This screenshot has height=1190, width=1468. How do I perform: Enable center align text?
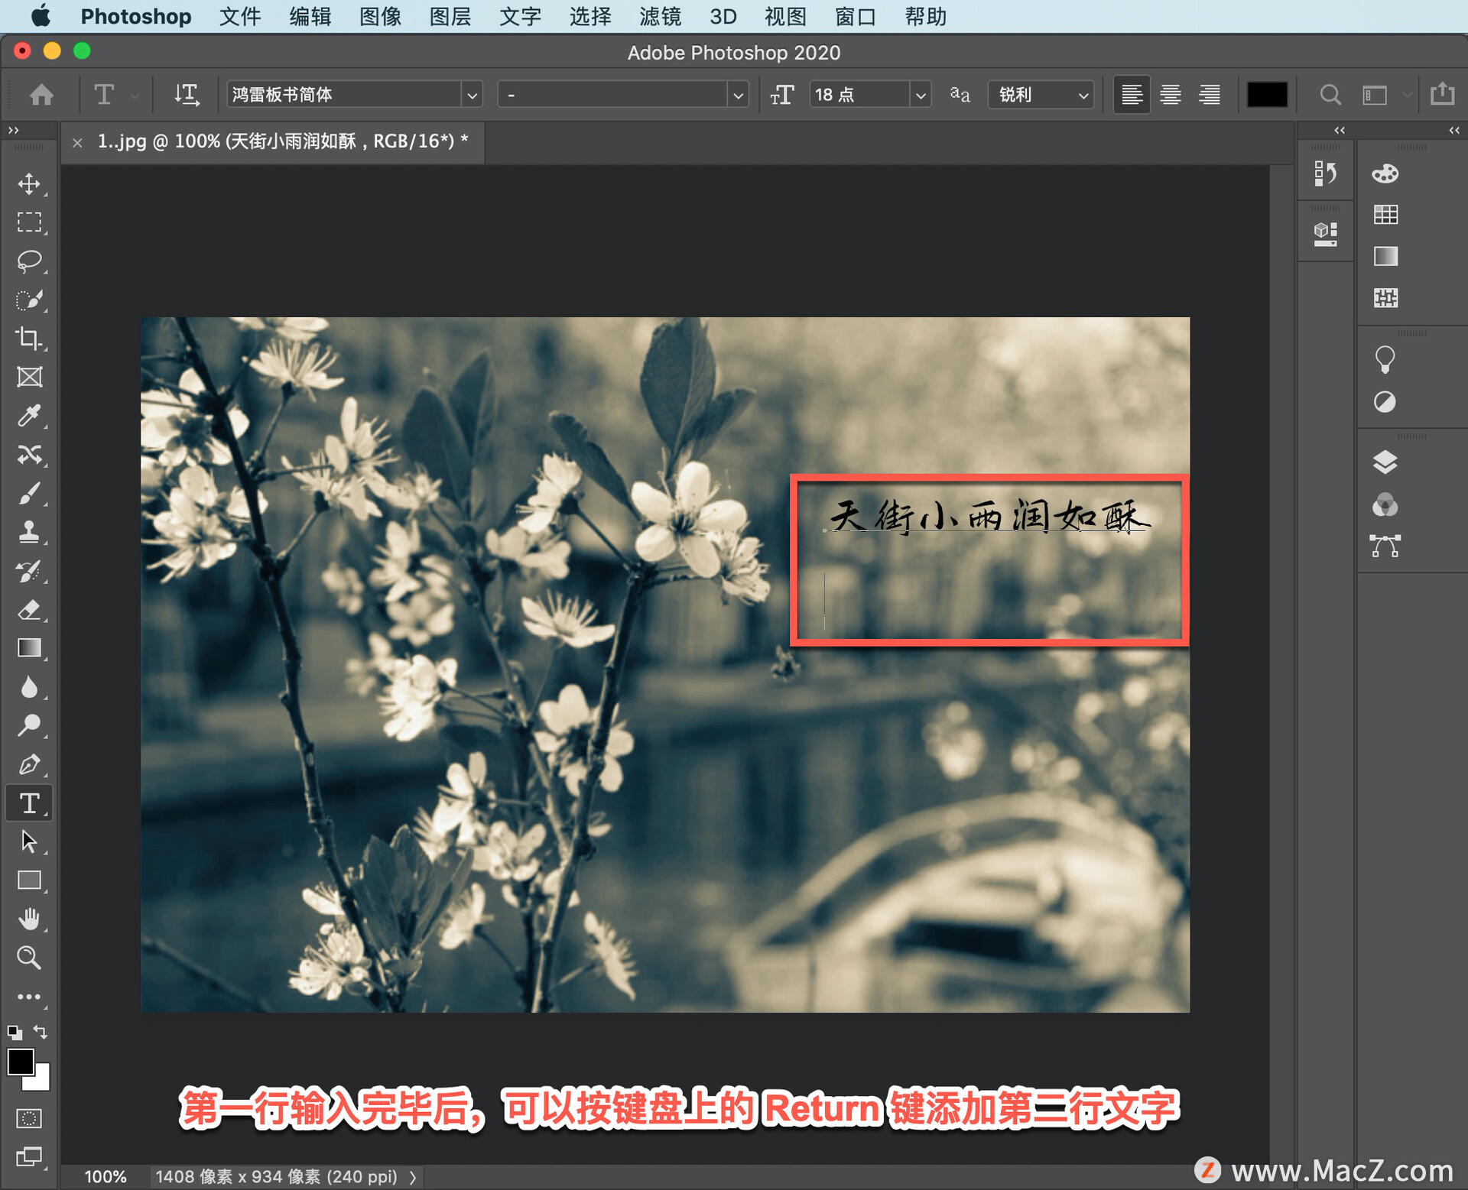1170,95
